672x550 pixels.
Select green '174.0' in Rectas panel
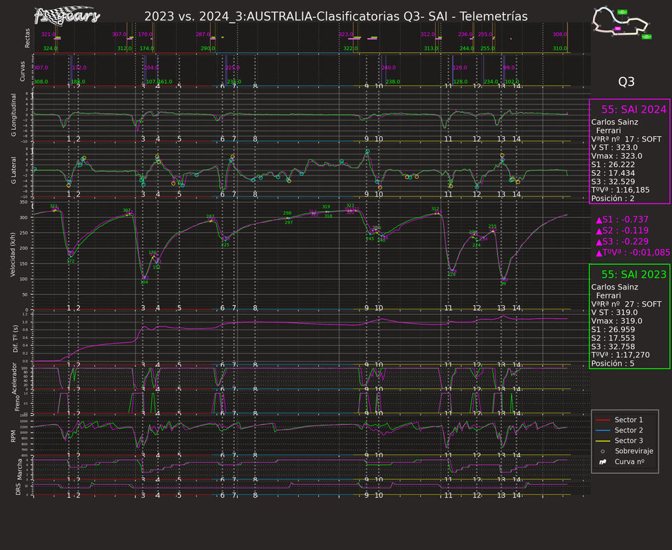(x=147, y=48)
